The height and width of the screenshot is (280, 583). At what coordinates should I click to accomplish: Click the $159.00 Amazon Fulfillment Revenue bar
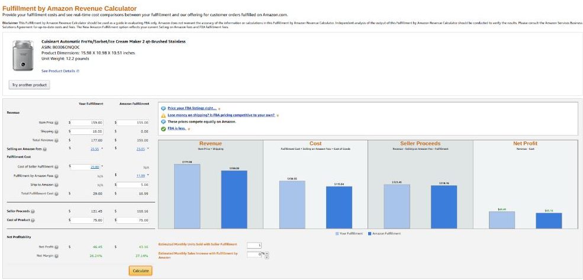234,199
